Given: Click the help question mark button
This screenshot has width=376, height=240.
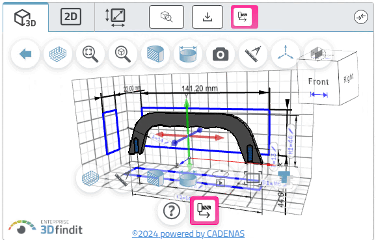Looking at the screenshot, I should click(x=172, y=211).
